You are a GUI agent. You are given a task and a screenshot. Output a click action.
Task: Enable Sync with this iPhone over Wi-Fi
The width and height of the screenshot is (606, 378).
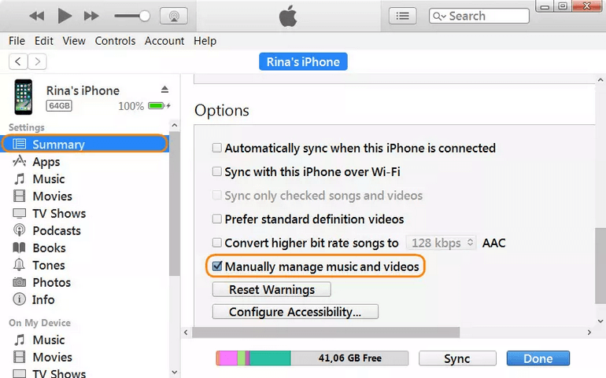(x=216, y=171)
